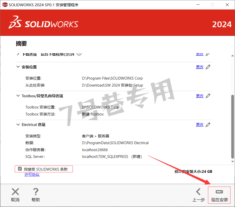The height and width of the screenshot is (207, 235).
Task: Click the pencil icon beside Electrical 选项 更改
Action: pos(208,125)
